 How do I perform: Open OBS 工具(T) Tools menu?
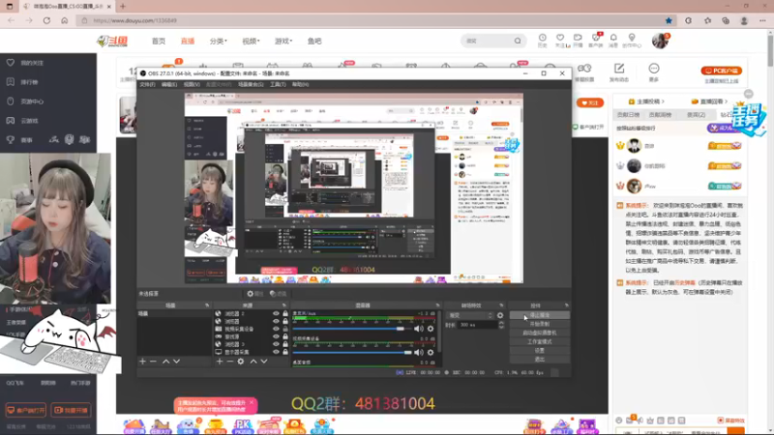coord(278,84)
